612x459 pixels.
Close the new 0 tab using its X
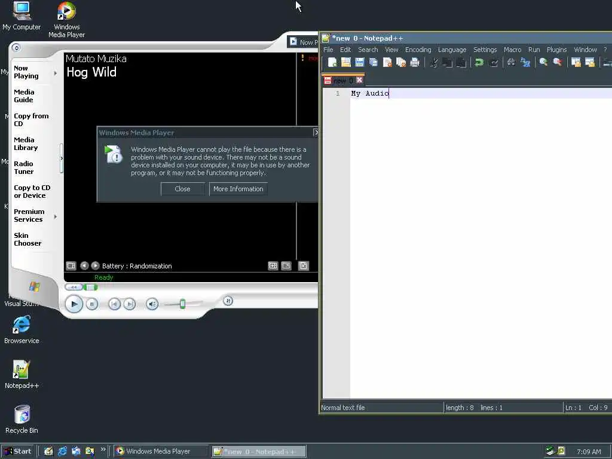click(359, 80)
